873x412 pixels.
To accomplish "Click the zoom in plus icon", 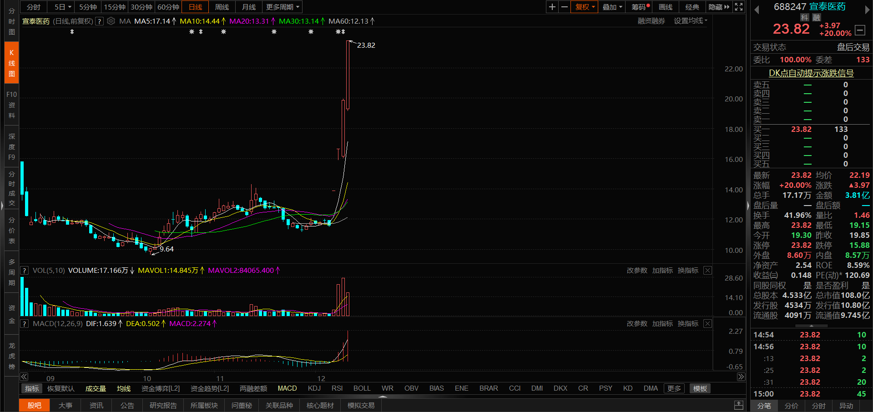I will point(552,7).
